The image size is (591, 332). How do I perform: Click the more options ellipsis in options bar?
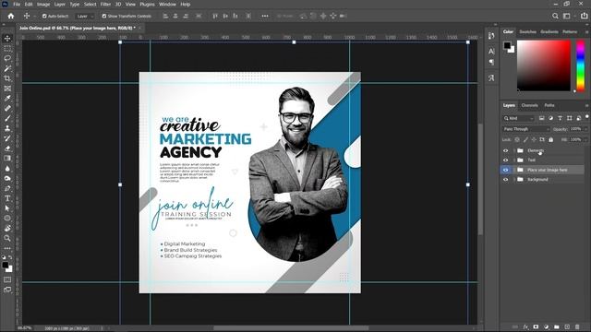pos(265,16)
